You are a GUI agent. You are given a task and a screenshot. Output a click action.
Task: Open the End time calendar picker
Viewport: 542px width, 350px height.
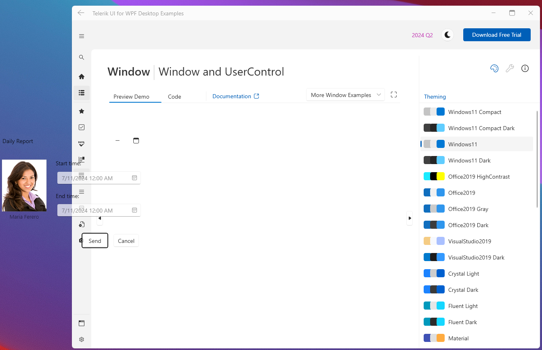point(134,210)
